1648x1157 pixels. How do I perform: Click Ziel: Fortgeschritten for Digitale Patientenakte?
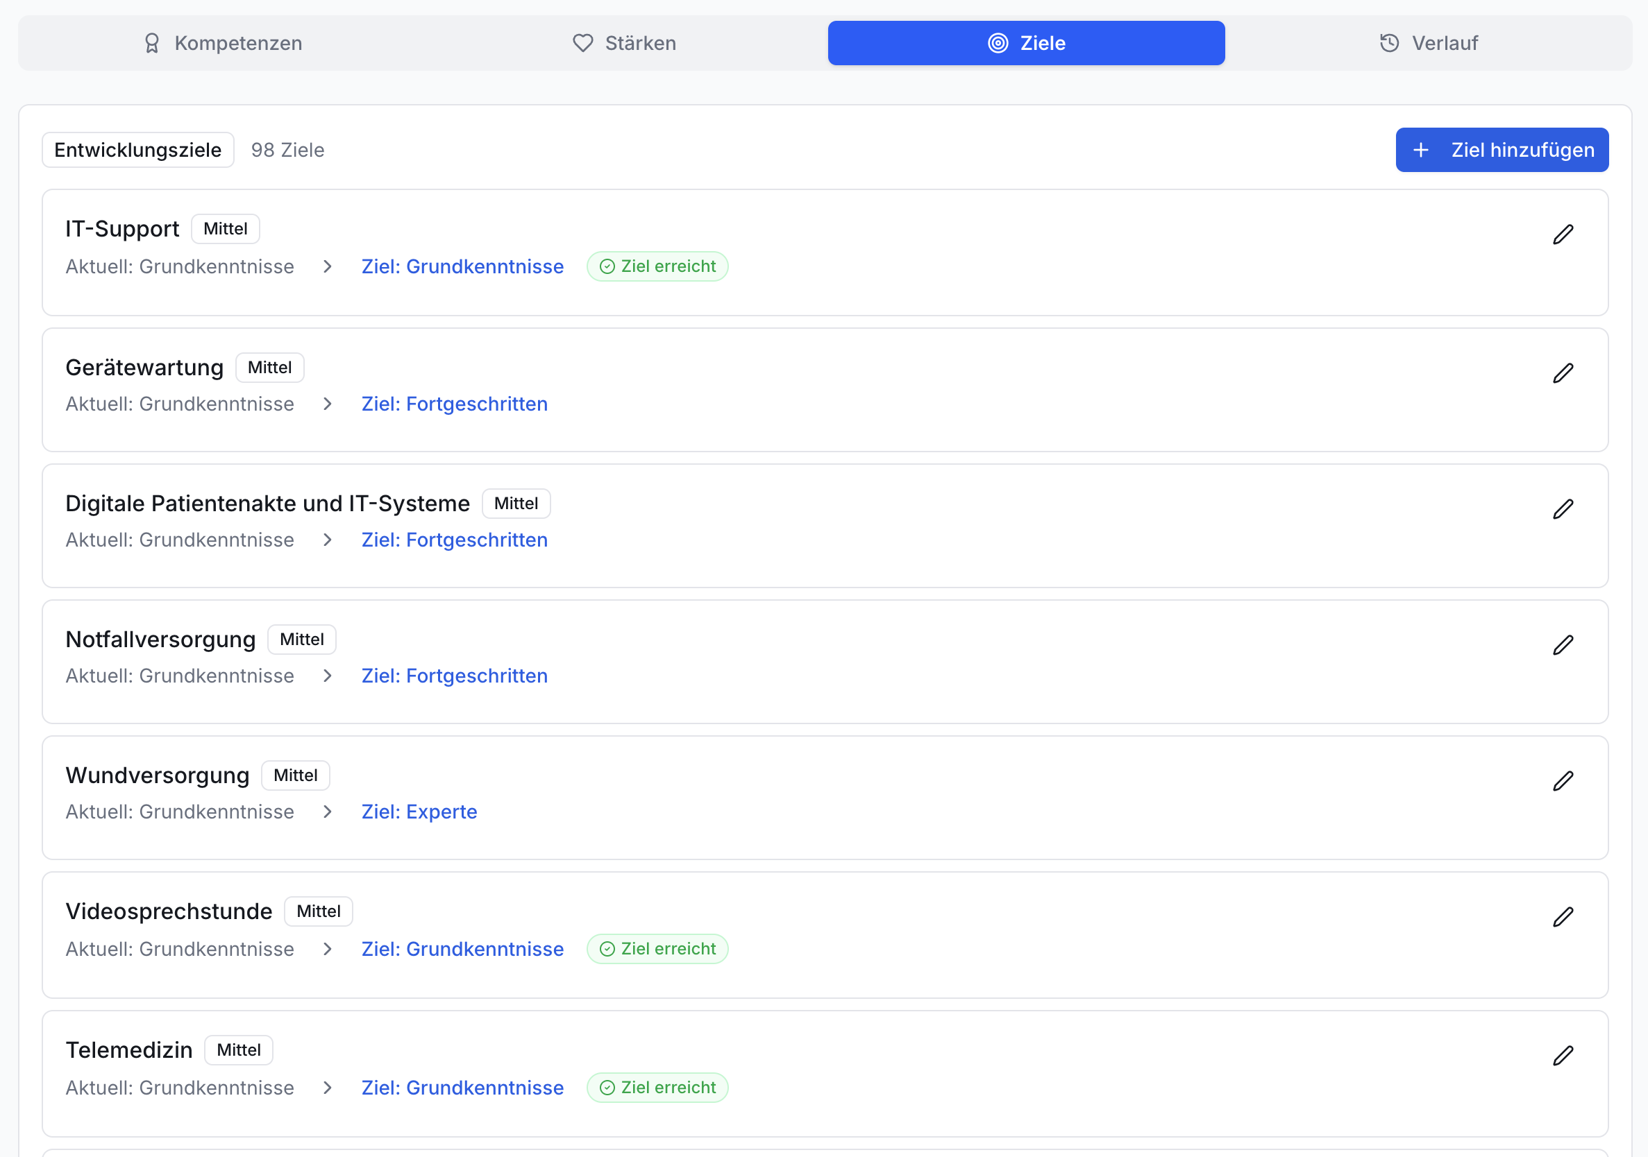coord(455,540)
